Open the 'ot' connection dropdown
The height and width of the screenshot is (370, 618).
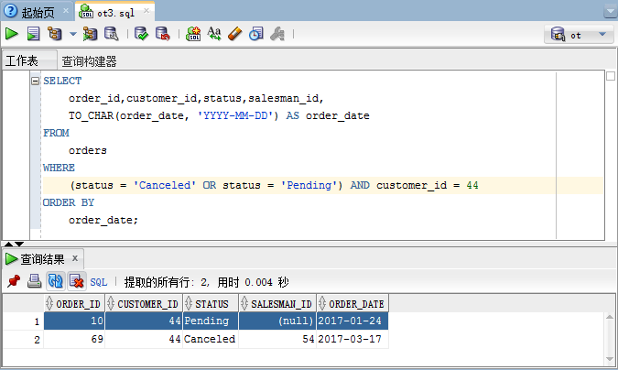pyautogui.click(x=580, y=35)
